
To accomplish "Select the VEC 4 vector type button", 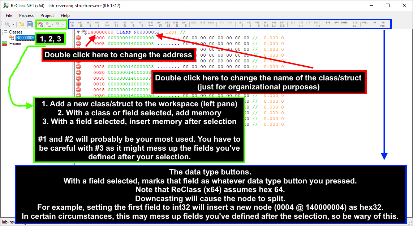I will coord(241,24).
